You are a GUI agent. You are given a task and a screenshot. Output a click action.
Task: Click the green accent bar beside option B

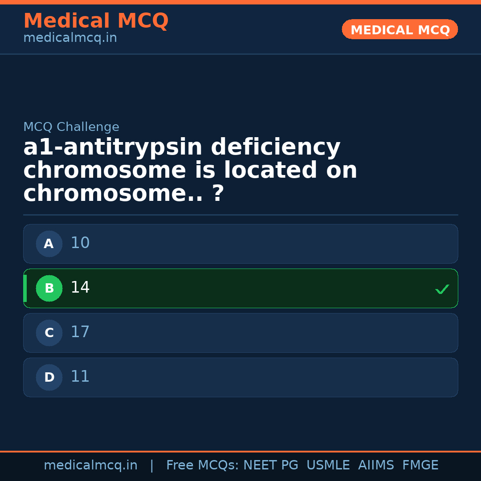click(x=25, y=289)
